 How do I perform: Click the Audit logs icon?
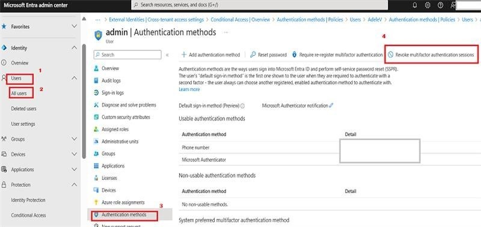pyautogui.click(x=96, y=81)
